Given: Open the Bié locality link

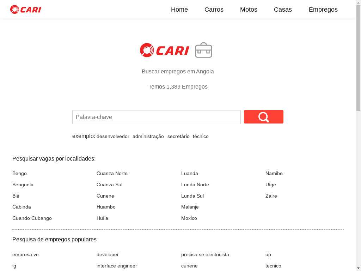Looking at the screenshot, I should 16,196.
